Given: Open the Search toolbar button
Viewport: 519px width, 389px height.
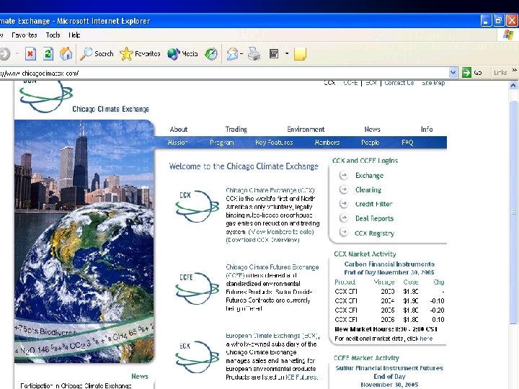Looking at the screenshot, I should 97,53.
